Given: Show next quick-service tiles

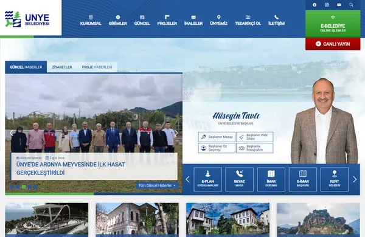Looking at the screenshot, I should pyautogui.click(x=355, y=179).
